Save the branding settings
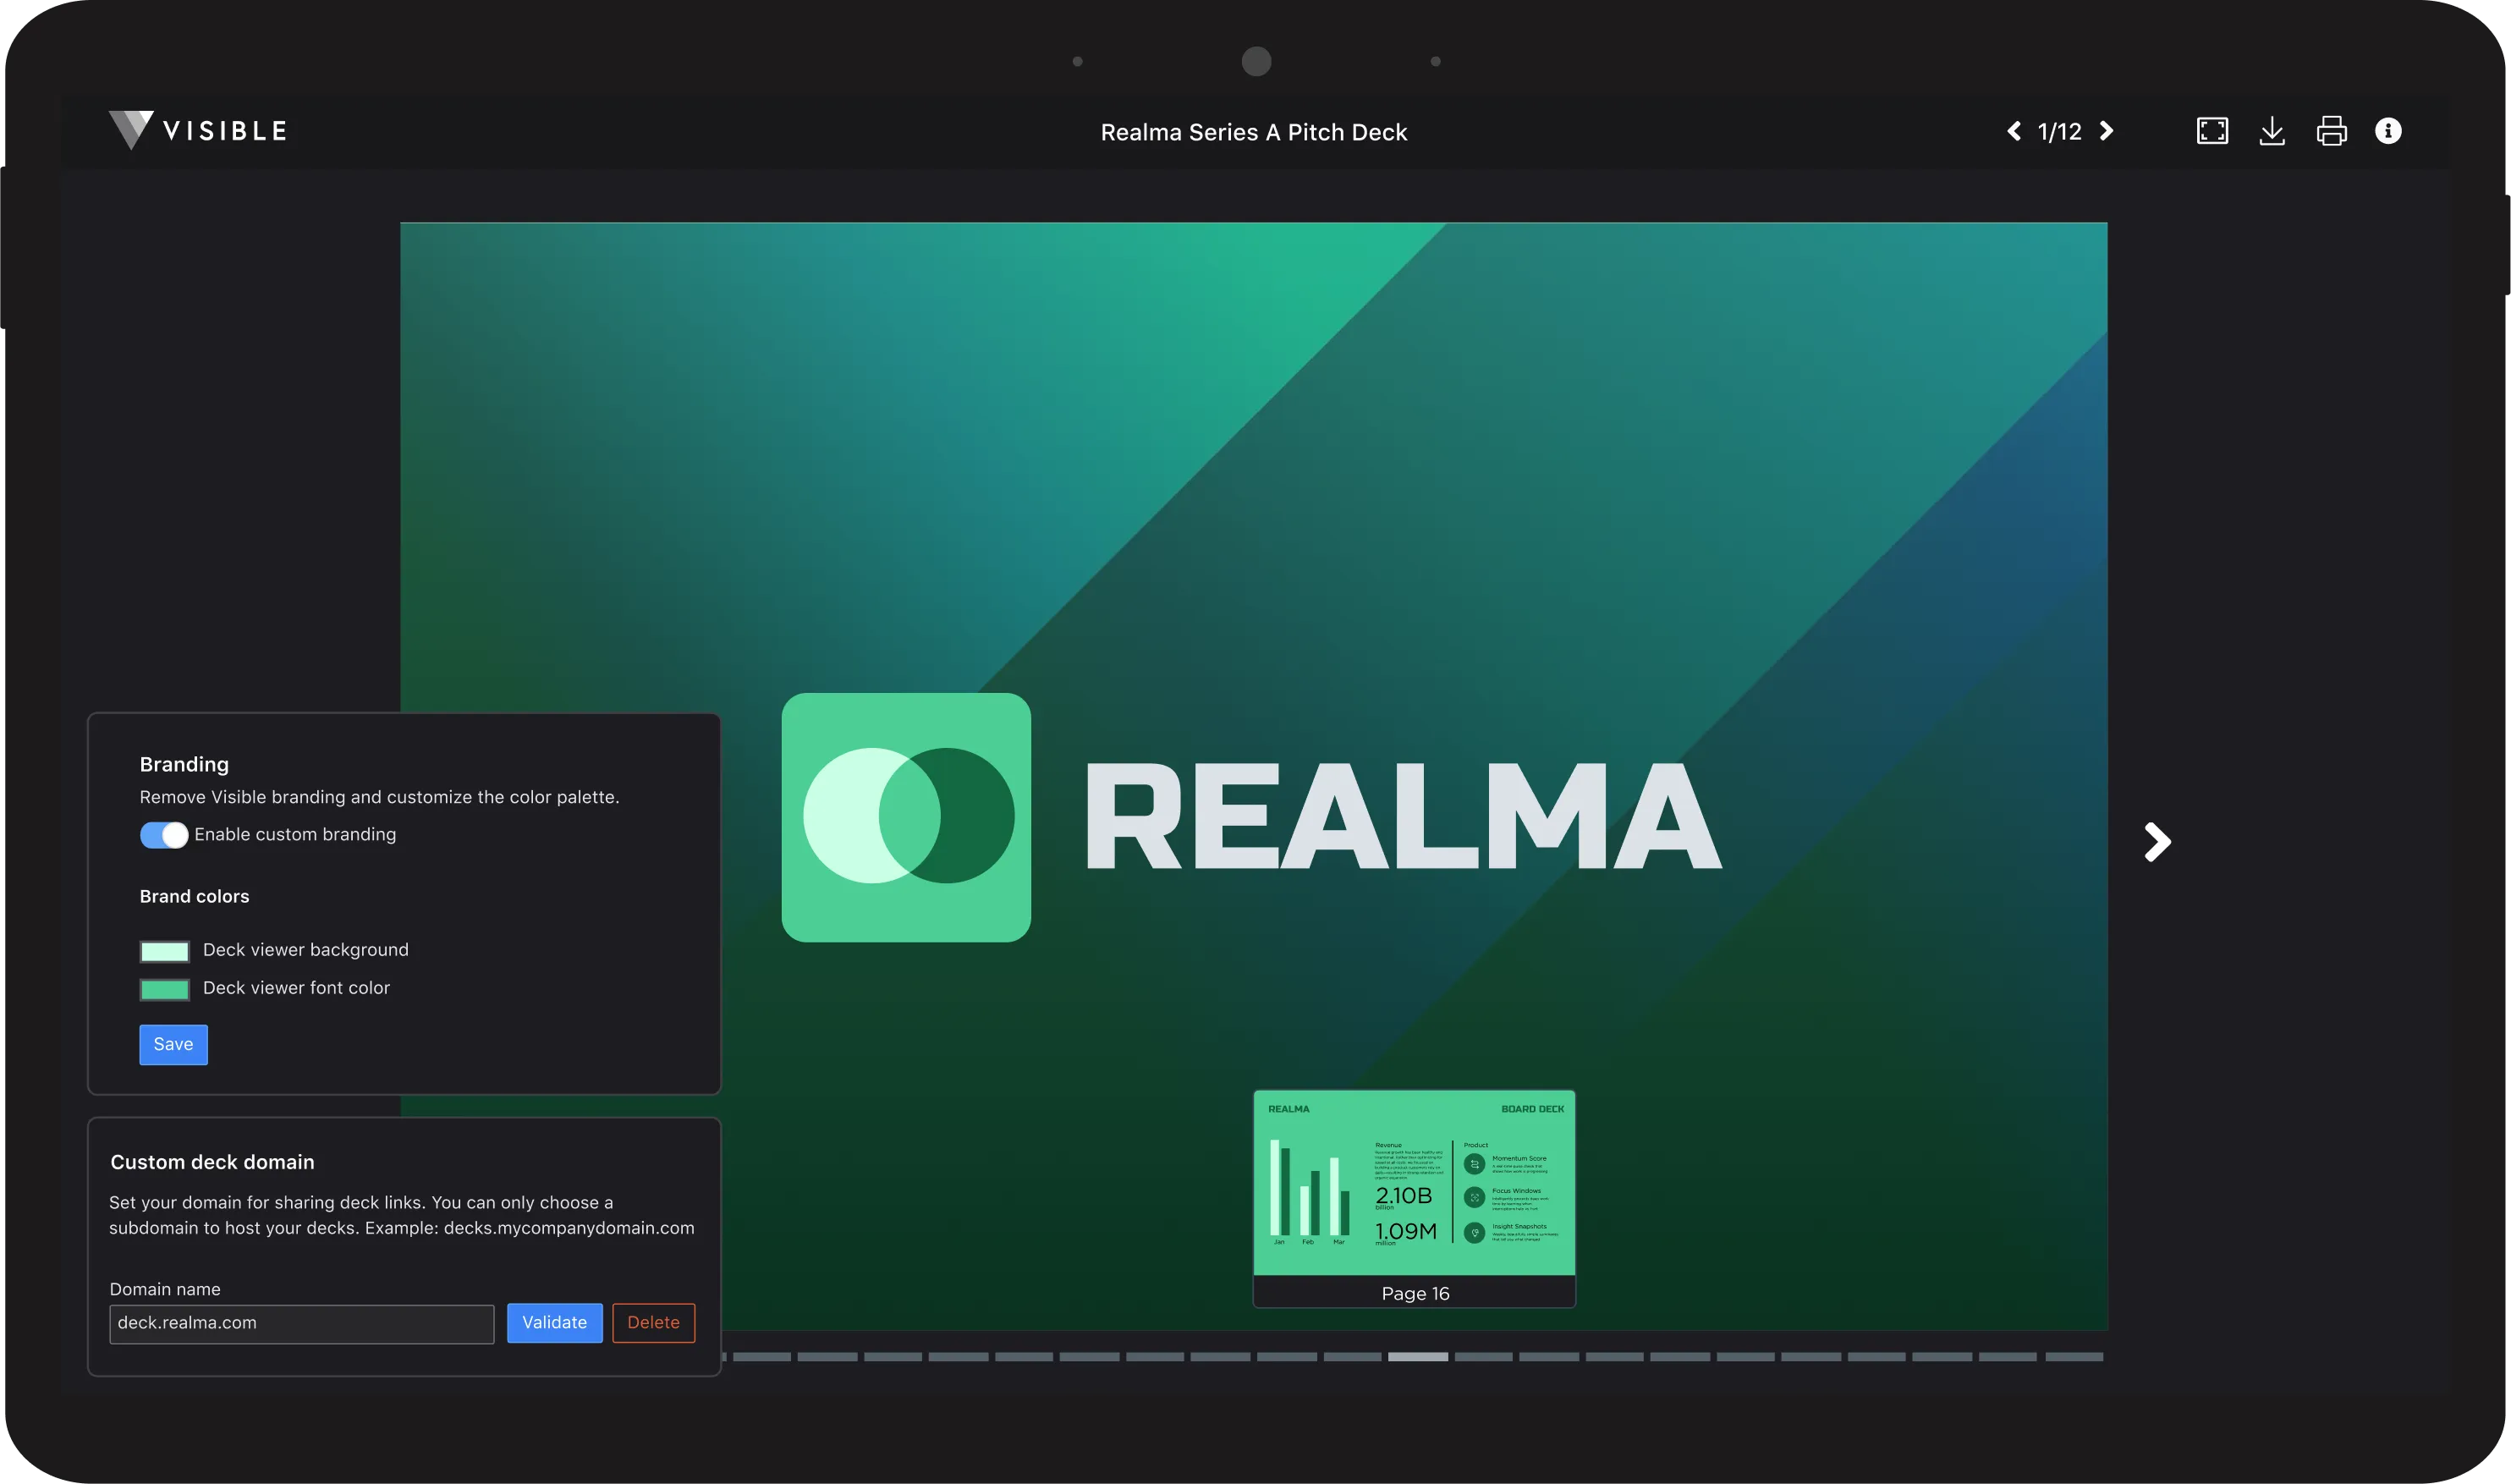Screen dimensions: 2511x1484 [173, 1044]
